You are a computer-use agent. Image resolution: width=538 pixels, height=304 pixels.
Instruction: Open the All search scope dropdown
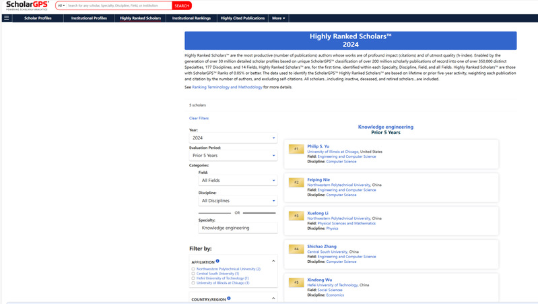tap(61, 5)
